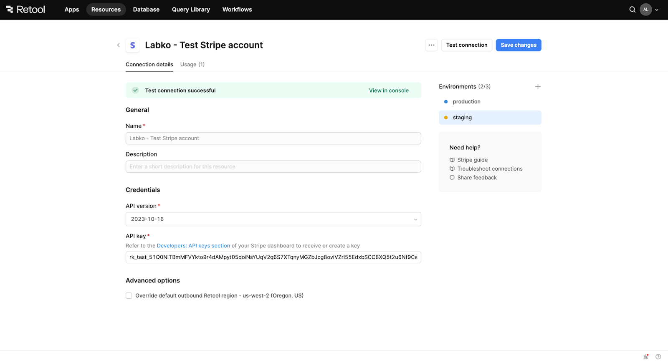Open the Stripe guide link
The image size is (668, 363).
point(472,160)
